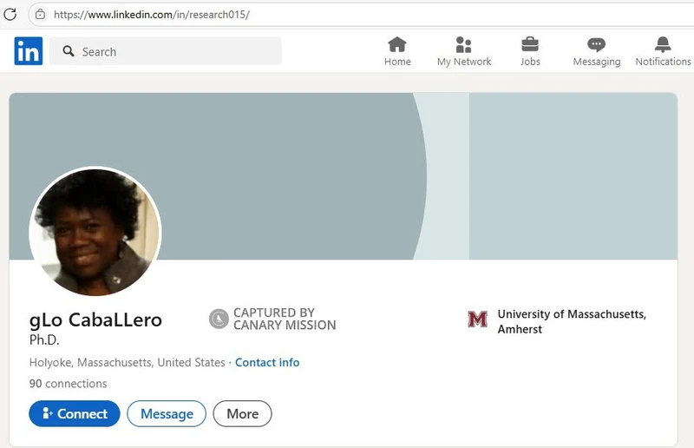Screen dimensions: 694x448
Task: Go to the Jobs briefcase icon
Action: (530, 45)
